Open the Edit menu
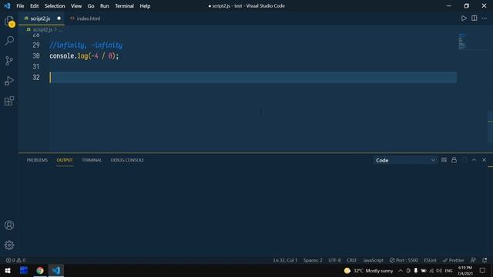The width and height of the screenshot is (493, 277). [34, 6]
